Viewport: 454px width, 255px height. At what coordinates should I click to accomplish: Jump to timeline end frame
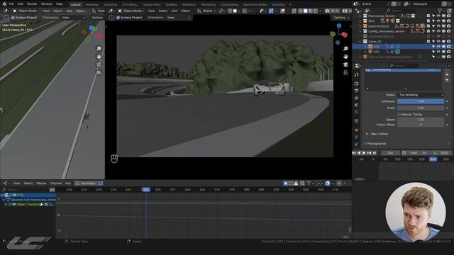pyautogui.click(x=375, y=153)
